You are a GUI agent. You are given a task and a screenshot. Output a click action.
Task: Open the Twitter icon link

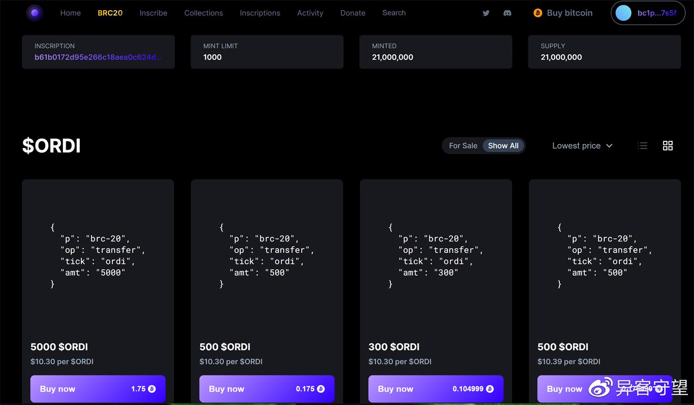(x=486, y=13)
